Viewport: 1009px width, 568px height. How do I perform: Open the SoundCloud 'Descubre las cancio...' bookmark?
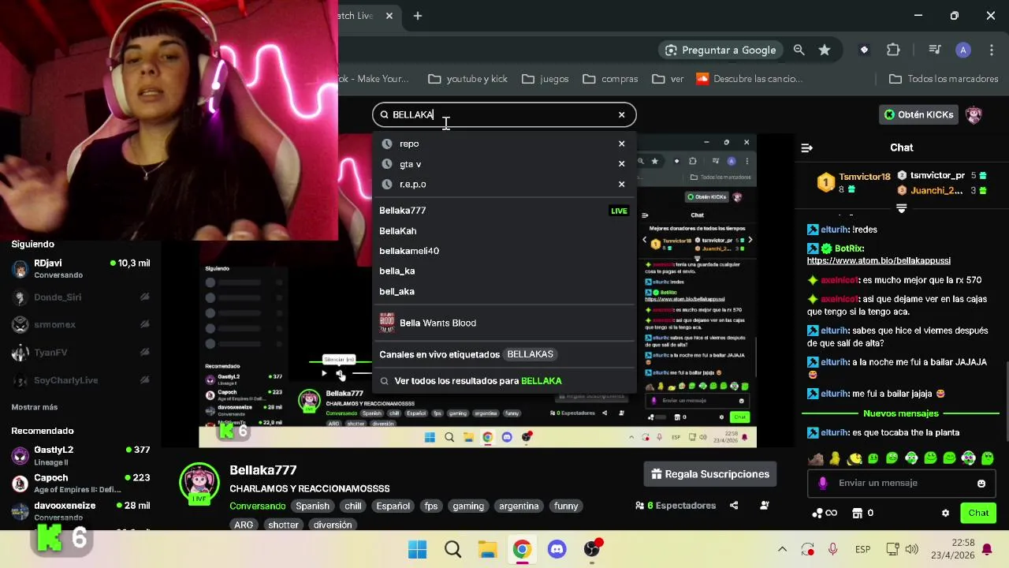[749, 79]
